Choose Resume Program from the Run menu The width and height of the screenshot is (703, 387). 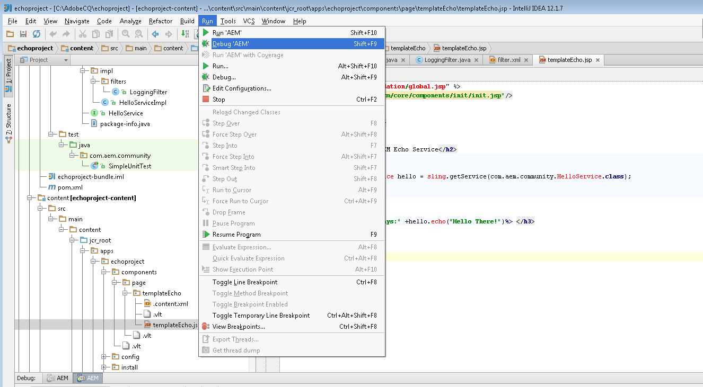tap(292, 235)
